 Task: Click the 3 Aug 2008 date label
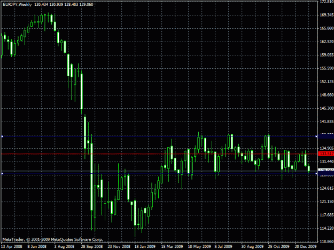tap(64, 247)
